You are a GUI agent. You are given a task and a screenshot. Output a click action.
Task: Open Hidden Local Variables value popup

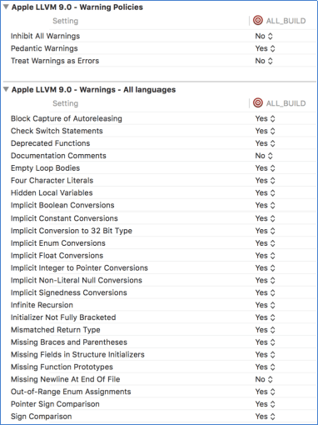point(265,192)
